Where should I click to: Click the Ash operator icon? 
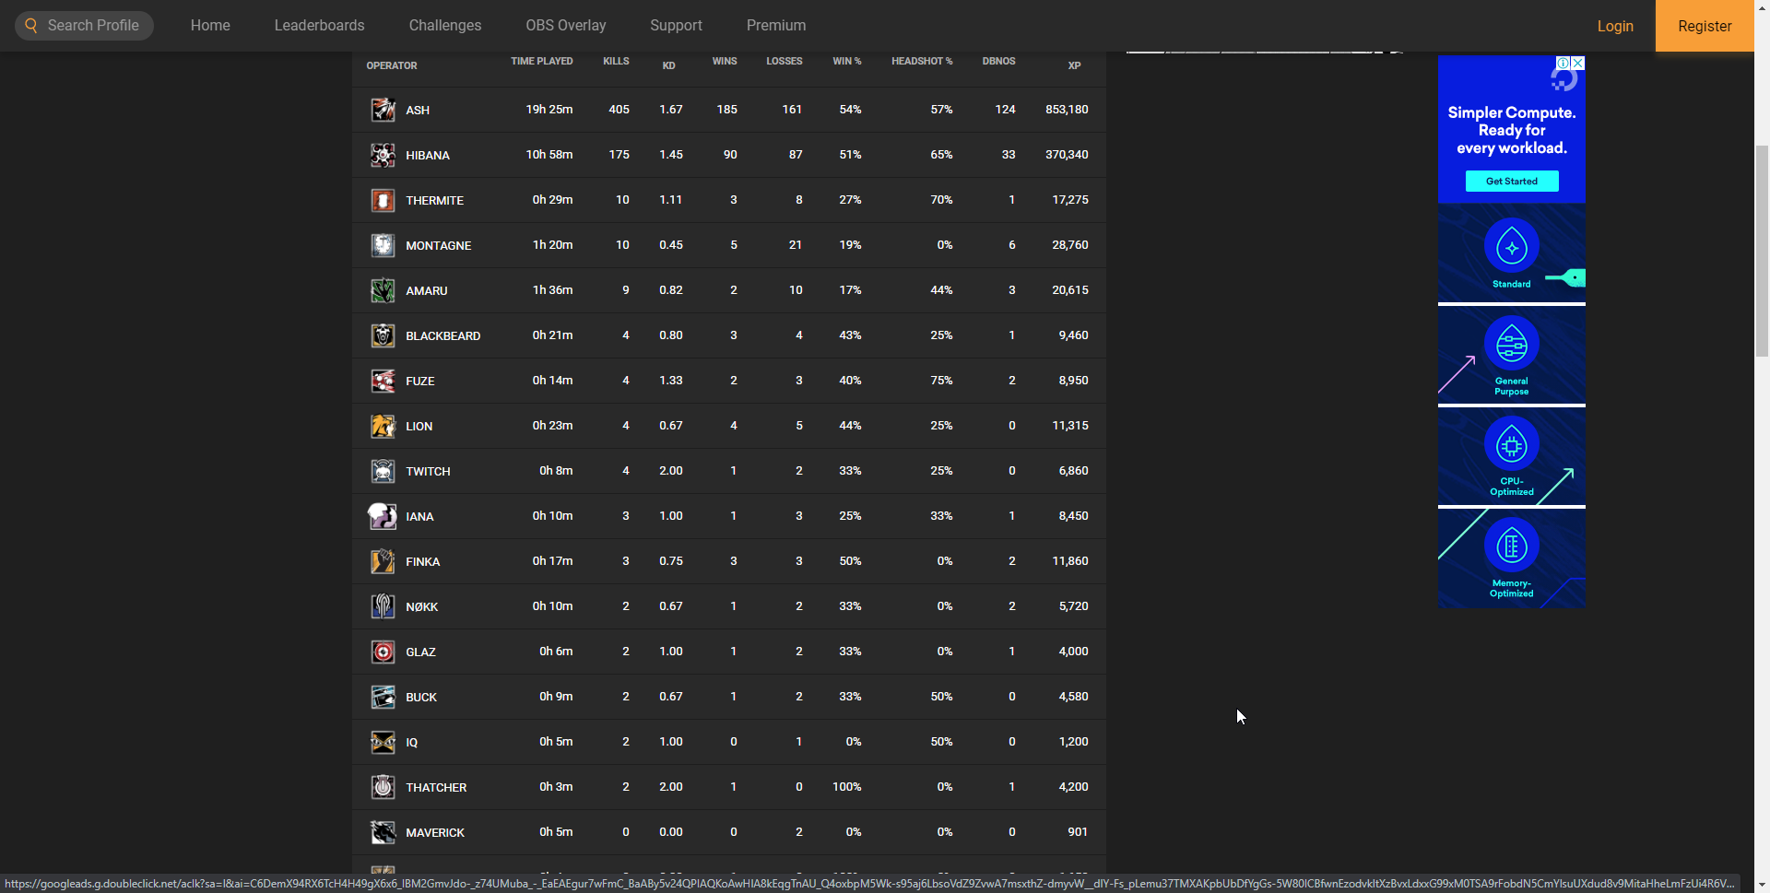383,110
